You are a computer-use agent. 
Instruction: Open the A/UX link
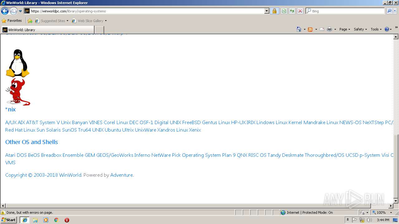coord(11,123)
